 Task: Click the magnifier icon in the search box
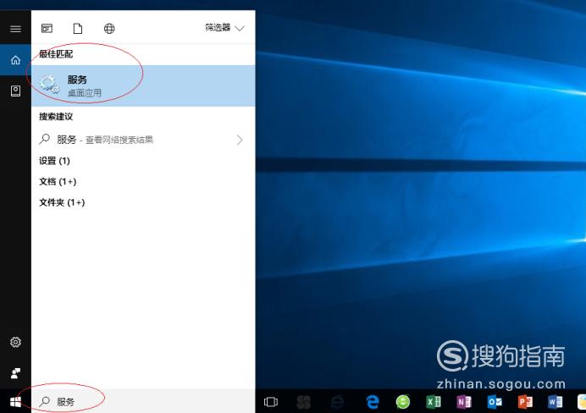[45, 401]
